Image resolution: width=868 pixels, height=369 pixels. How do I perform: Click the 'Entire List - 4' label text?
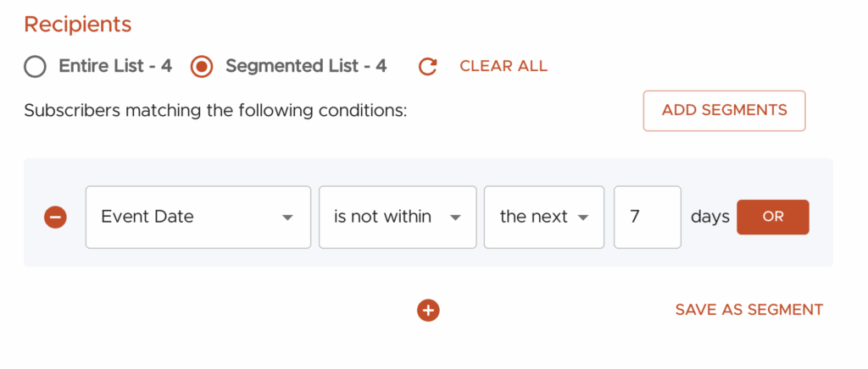click(x=115, y=66)
